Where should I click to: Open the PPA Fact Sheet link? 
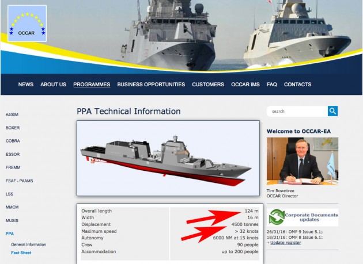click(21, 252)
